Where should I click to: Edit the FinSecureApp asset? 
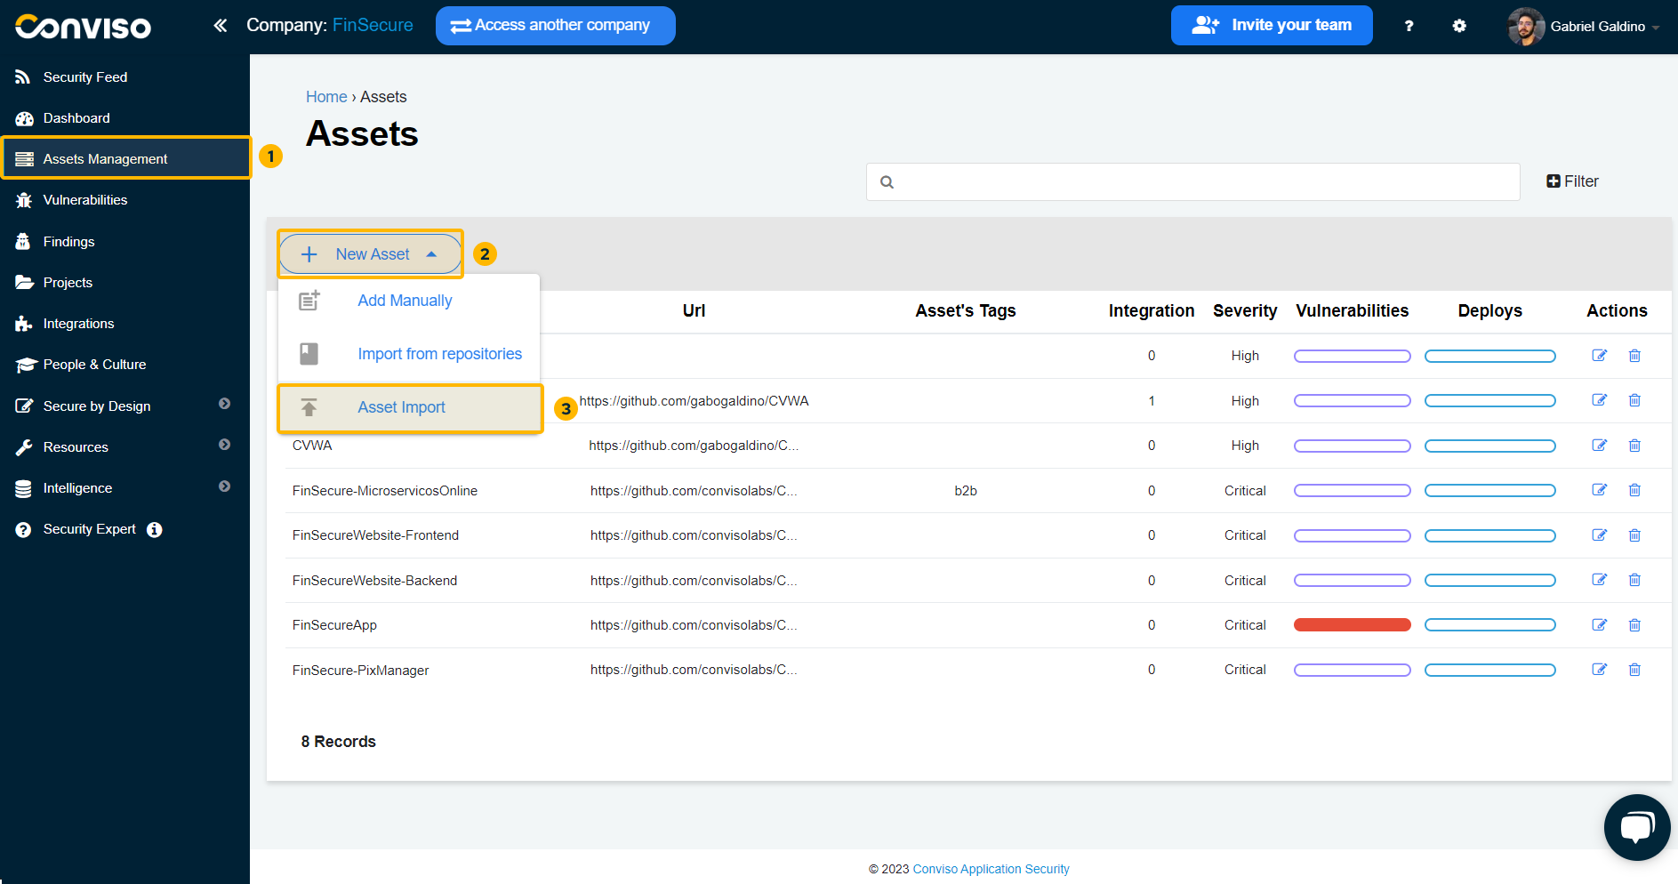tap(1599, 625)
